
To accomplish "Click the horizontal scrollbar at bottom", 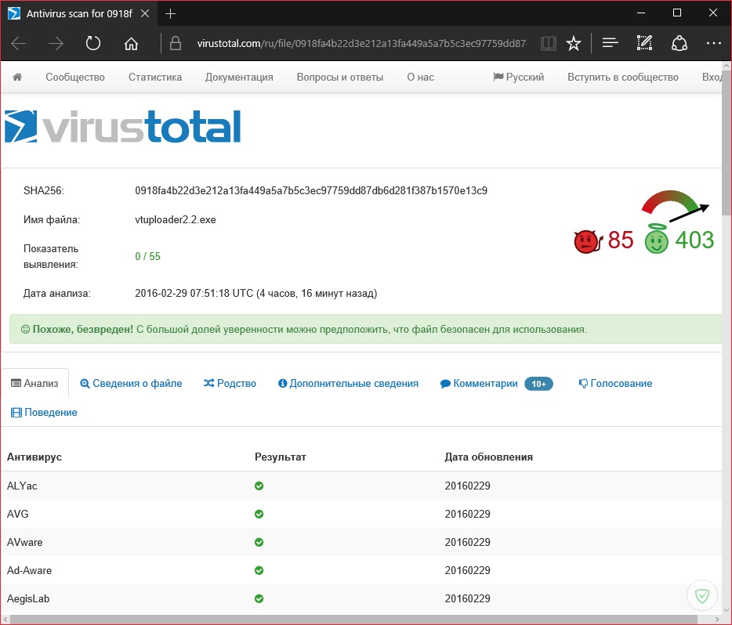I will (x=354, y=620).
